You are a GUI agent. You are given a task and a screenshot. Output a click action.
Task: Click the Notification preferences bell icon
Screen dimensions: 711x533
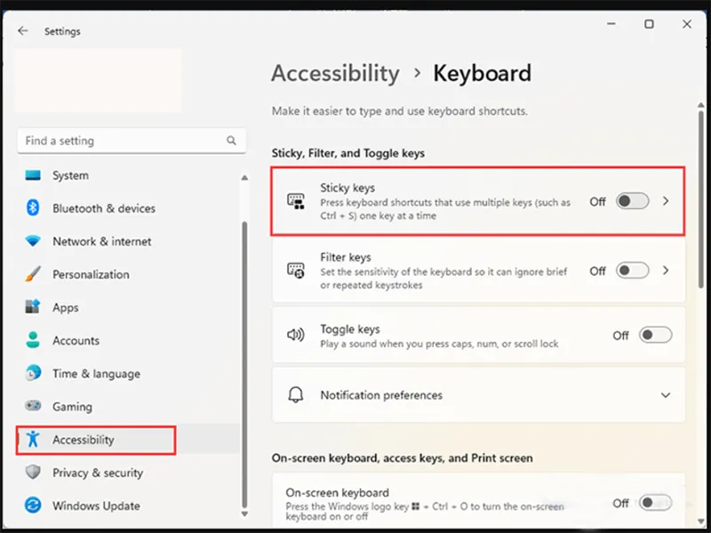(294, 394)
